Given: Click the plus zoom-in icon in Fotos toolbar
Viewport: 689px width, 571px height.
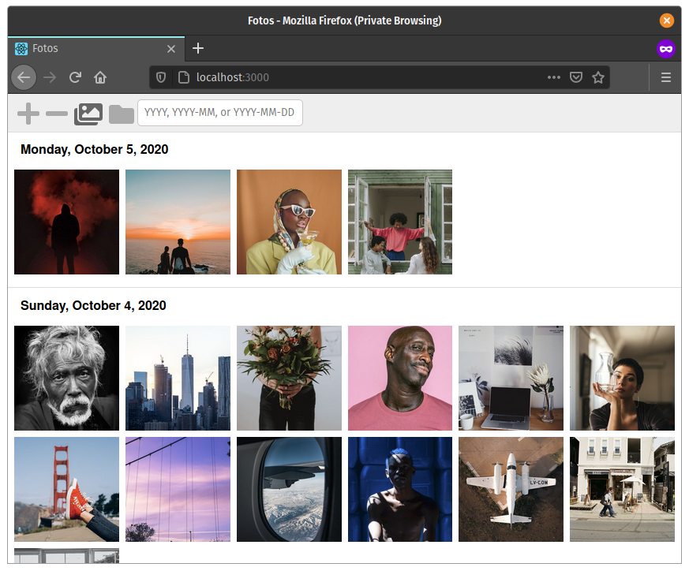Looking at the screenshot, I should point(28,114).
